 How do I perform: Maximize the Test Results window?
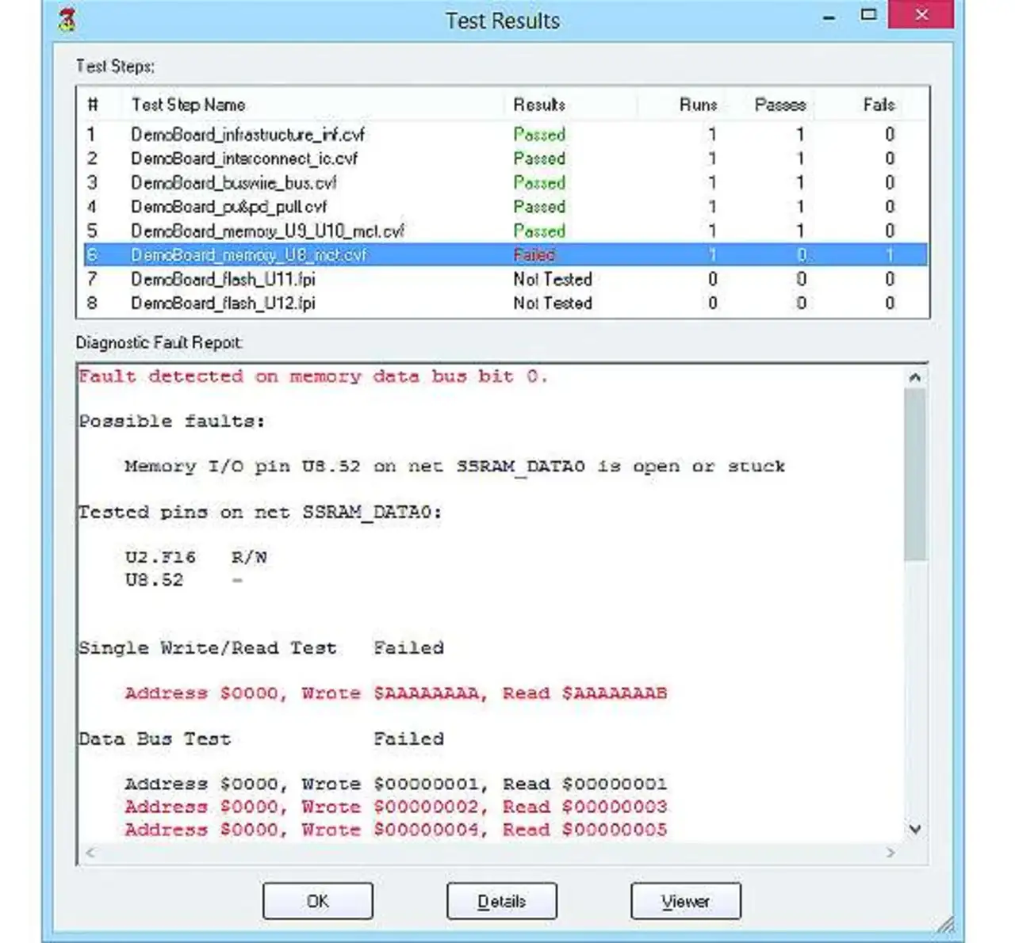pyautogui.click(x=868, y=15)
